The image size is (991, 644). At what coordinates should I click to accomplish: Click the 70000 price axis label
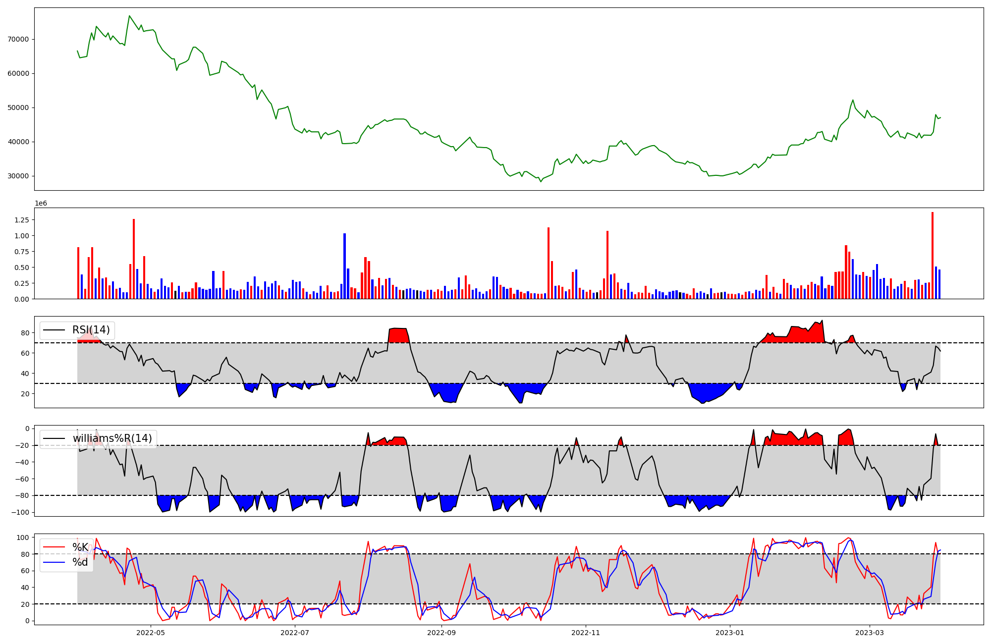point(18,39)
